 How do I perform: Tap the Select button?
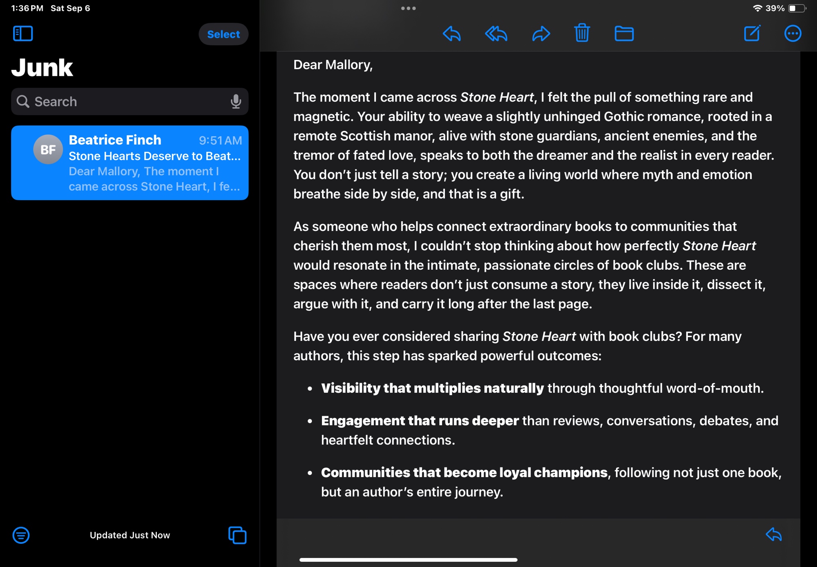point(223,34)
